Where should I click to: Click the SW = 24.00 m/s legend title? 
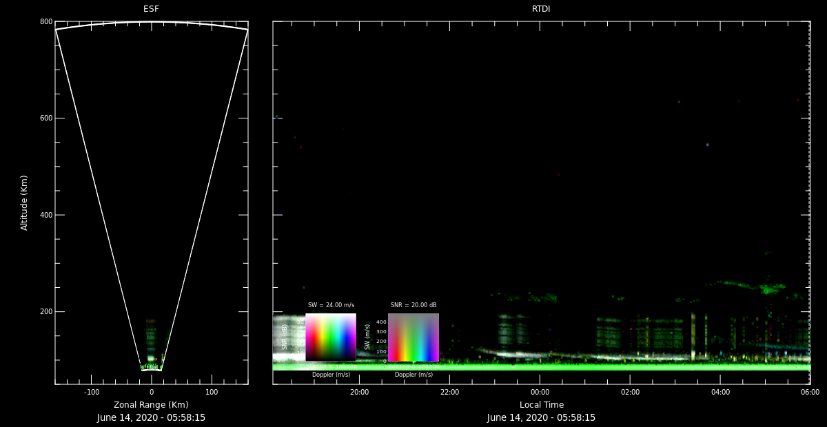tap(331, 305)
